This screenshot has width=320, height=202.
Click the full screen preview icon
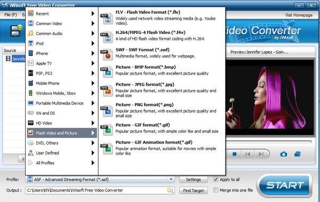click(x=298, y=154)
